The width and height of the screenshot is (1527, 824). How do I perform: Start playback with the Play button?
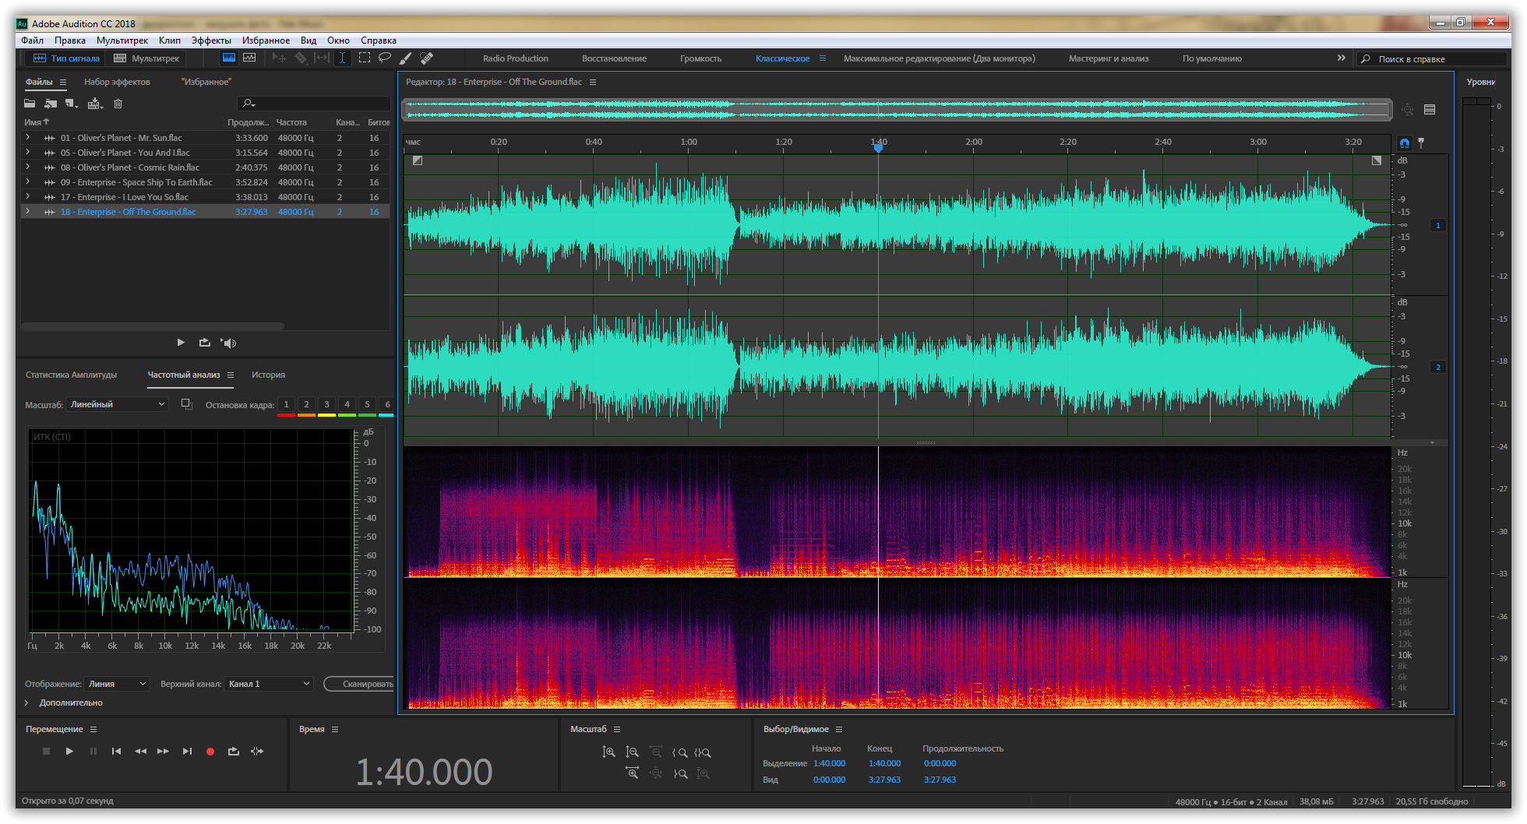[x=69, y=752]
